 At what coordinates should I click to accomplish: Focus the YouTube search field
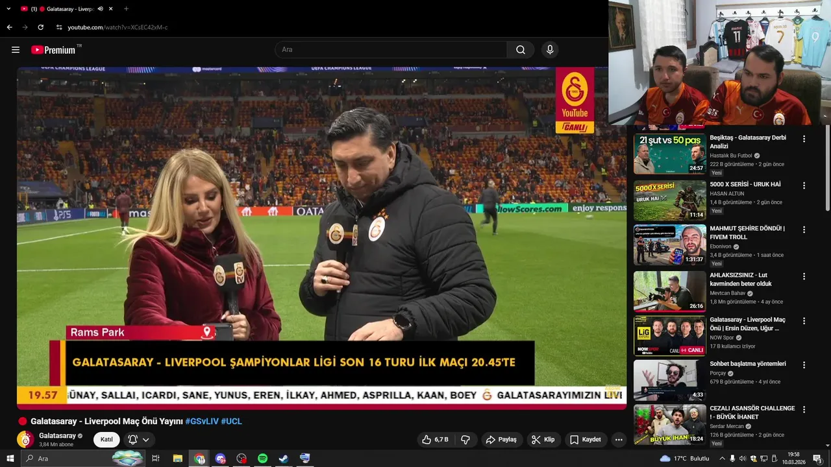(x=391, y=50)
